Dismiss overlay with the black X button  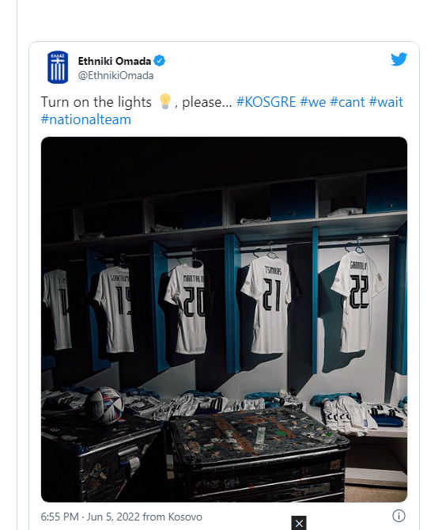point(299,523)
